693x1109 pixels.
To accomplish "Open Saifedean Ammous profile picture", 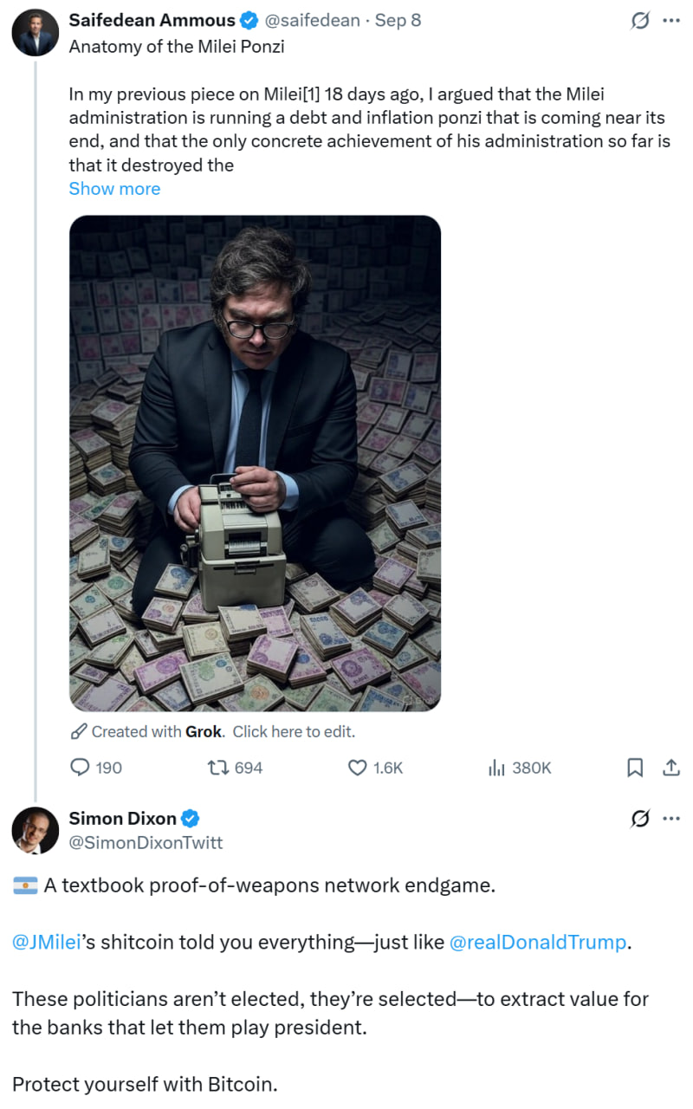I will 36,33.
